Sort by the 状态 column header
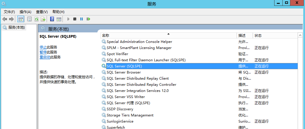Screen dimensions: 305x129 click(x=275, y=35)
